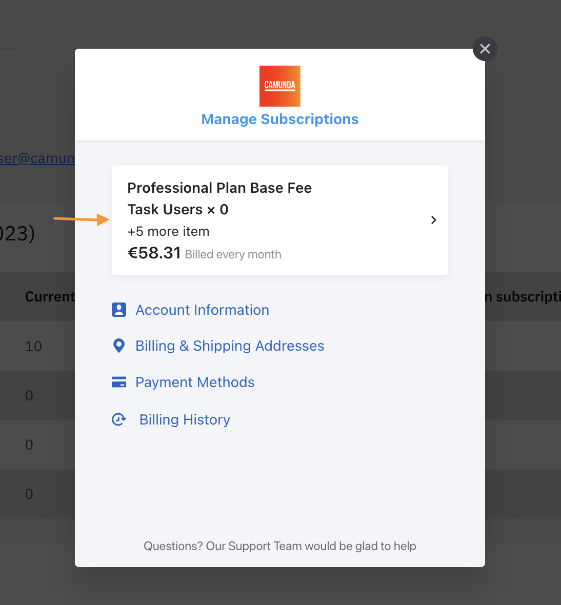View Payment Methods
561x605 pixels.
point(195,382)
